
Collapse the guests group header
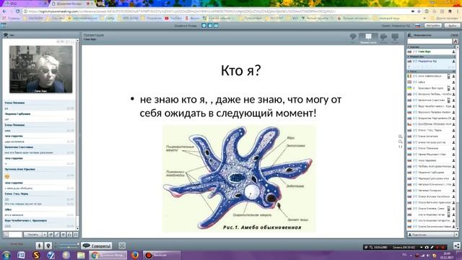click(431, 71)
